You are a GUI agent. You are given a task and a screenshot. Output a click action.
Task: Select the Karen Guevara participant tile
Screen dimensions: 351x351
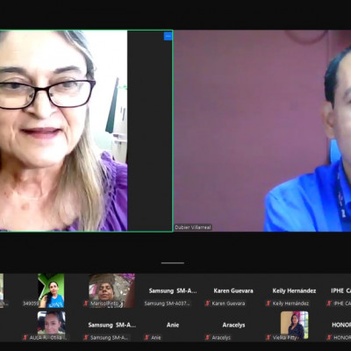pos(233,290)
